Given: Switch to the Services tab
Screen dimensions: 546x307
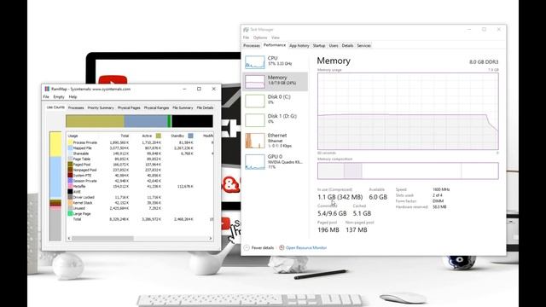Looking at the screenshot, I should click(x=364, y=45).
